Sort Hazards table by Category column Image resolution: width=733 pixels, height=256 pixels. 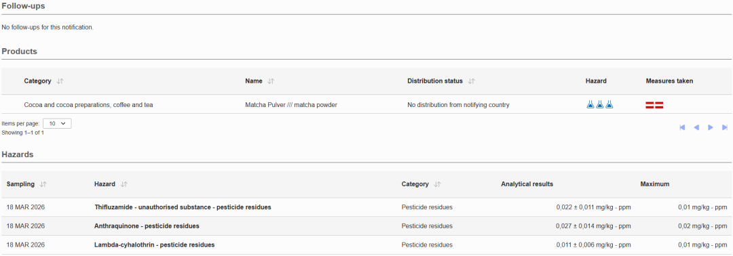pos(438,184)
